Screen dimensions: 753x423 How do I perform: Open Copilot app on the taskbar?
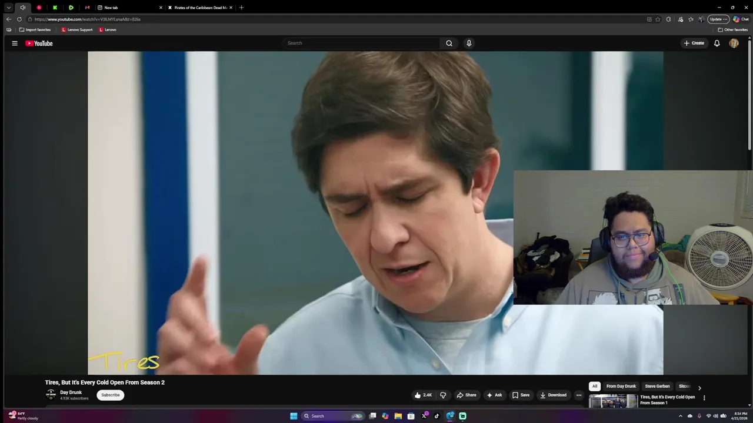click(x=385, y=416)
